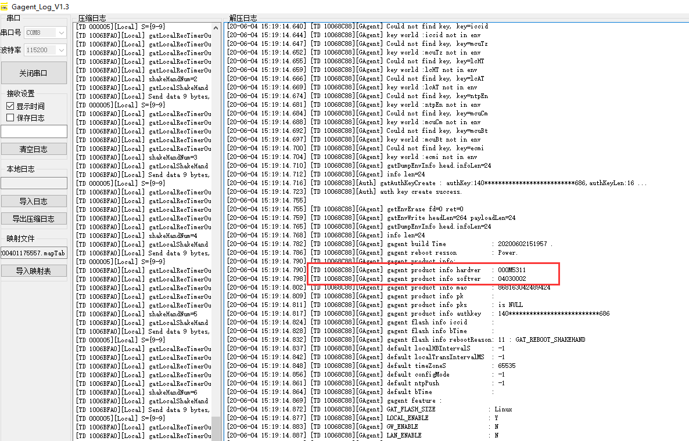Open the COM8 serial port dropdown
The width and height of the screenshot is (689, 441).
coord(45,33)
